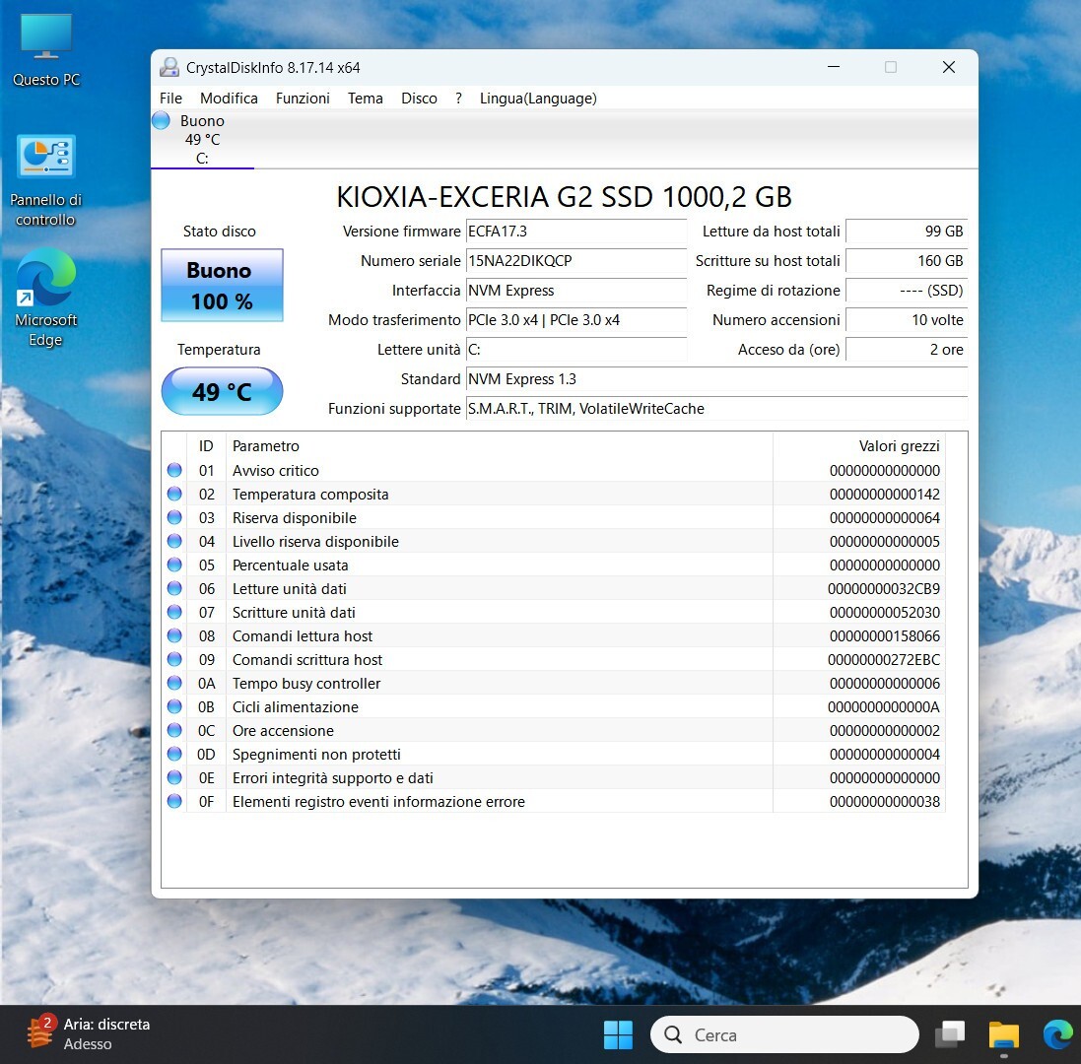Click status orb for Livello riserva disponibile row
This screenshot has height=1064, width=1081.
[174, 541]
